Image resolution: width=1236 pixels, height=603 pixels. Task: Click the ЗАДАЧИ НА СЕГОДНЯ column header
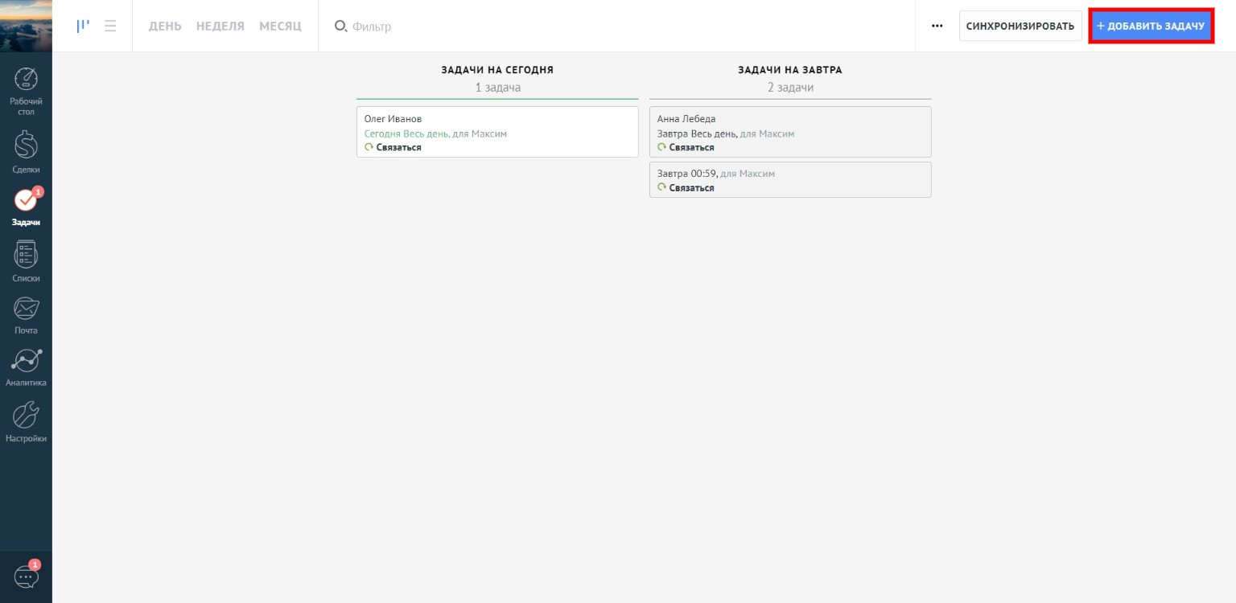coord(497,70)
